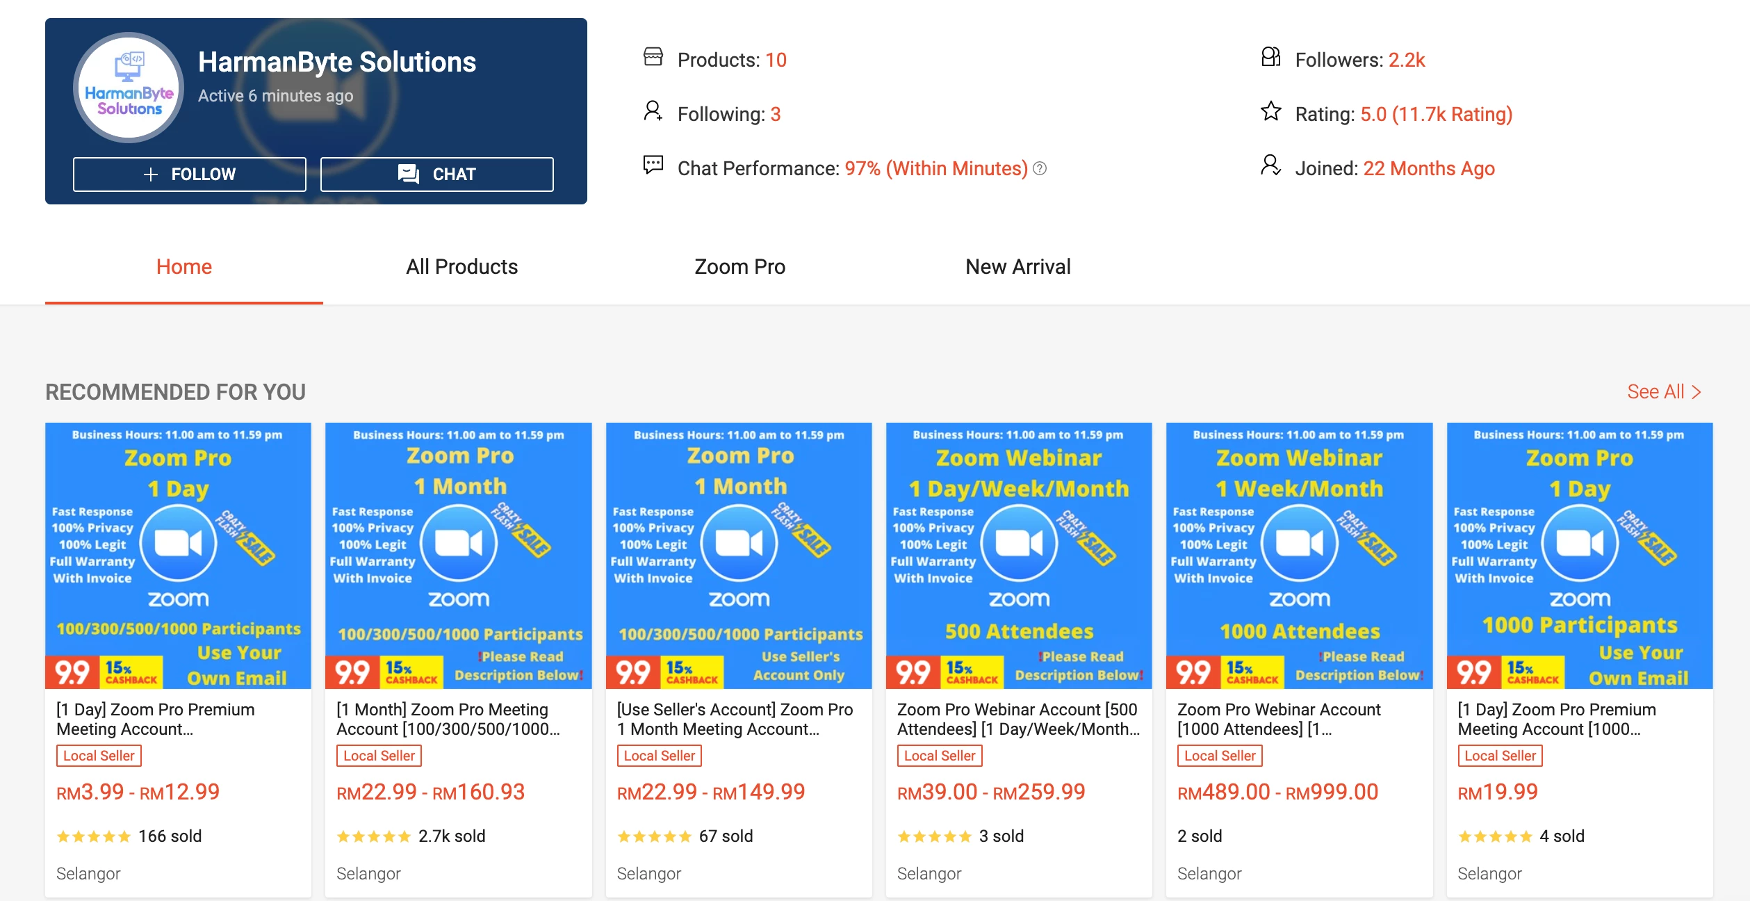This screenshot has height=901, width=1750.
Task: Click the Zoom Webinar 500 Attendees product image
Action: [1019, 555]
